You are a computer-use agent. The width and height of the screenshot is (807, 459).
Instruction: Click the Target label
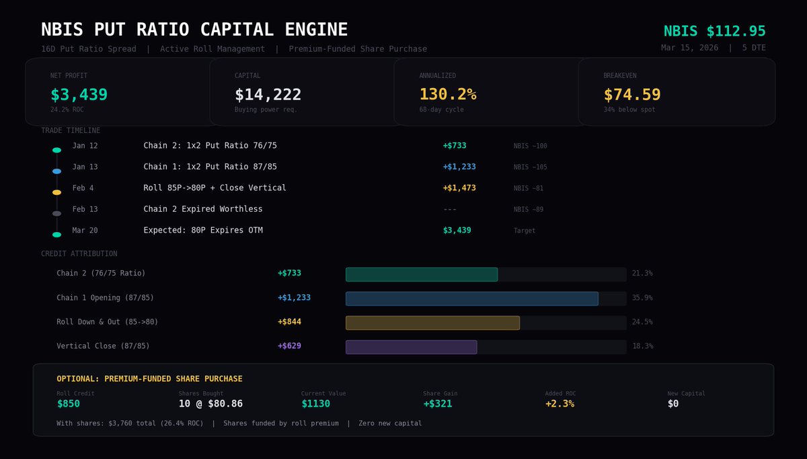point(525,231)
